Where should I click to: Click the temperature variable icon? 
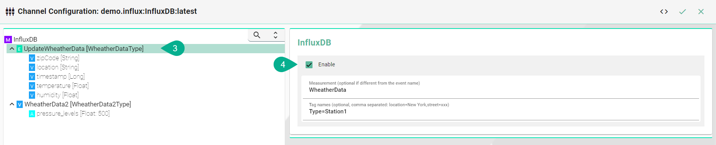pos(32,86)
